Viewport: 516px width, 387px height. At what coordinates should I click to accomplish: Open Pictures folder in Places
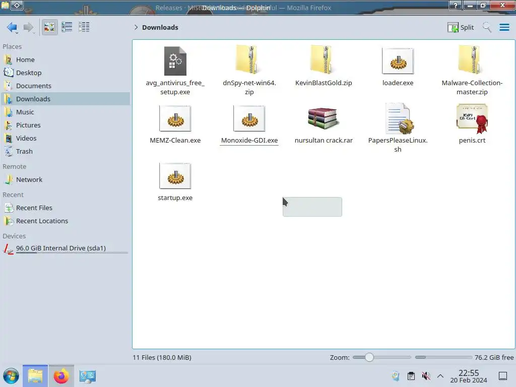point(65,125)
